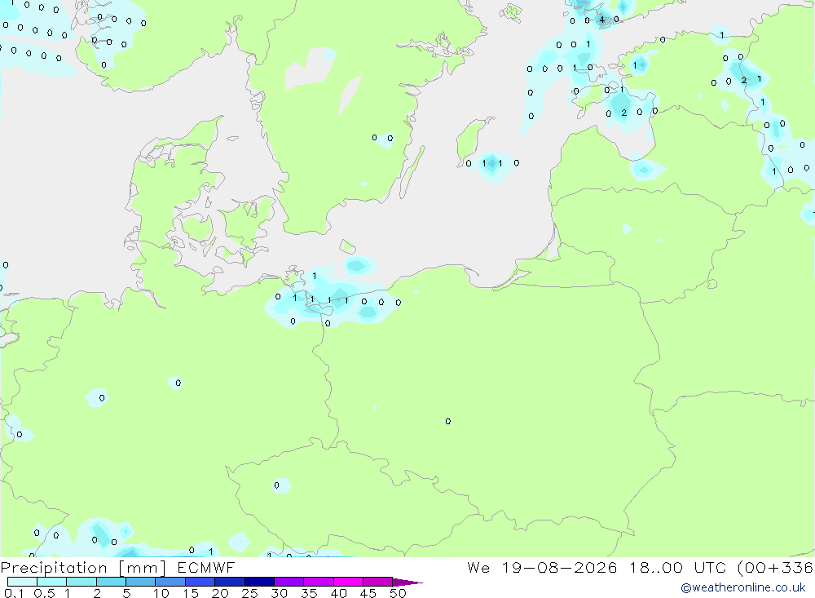Click the legend label '30'
The image size is (815, 598).
coord(279,593)
